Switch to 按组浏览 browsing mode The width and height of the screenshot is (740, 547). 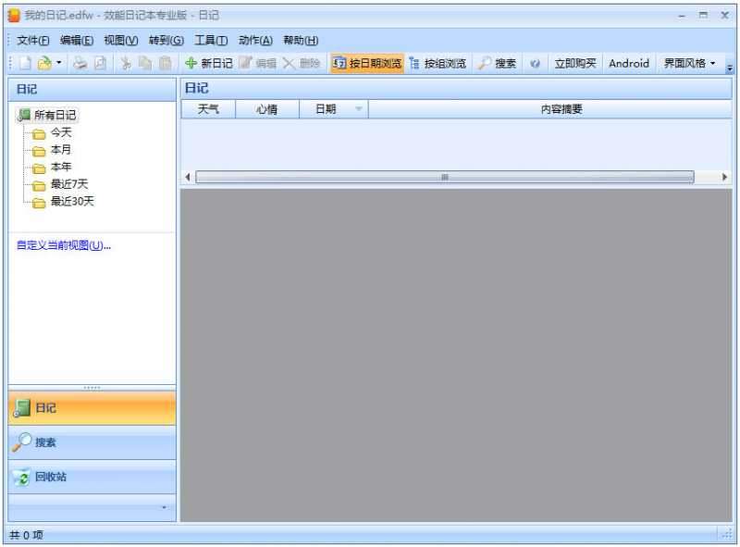439,63
